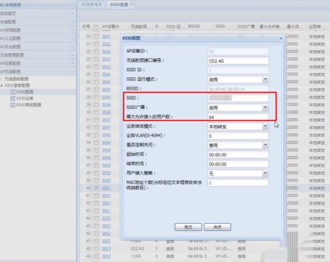Image resolution: width=330 pixels, height=262 pixels.
Task: Tick the checkbox in row 21
Action: (x=96, y=44)
